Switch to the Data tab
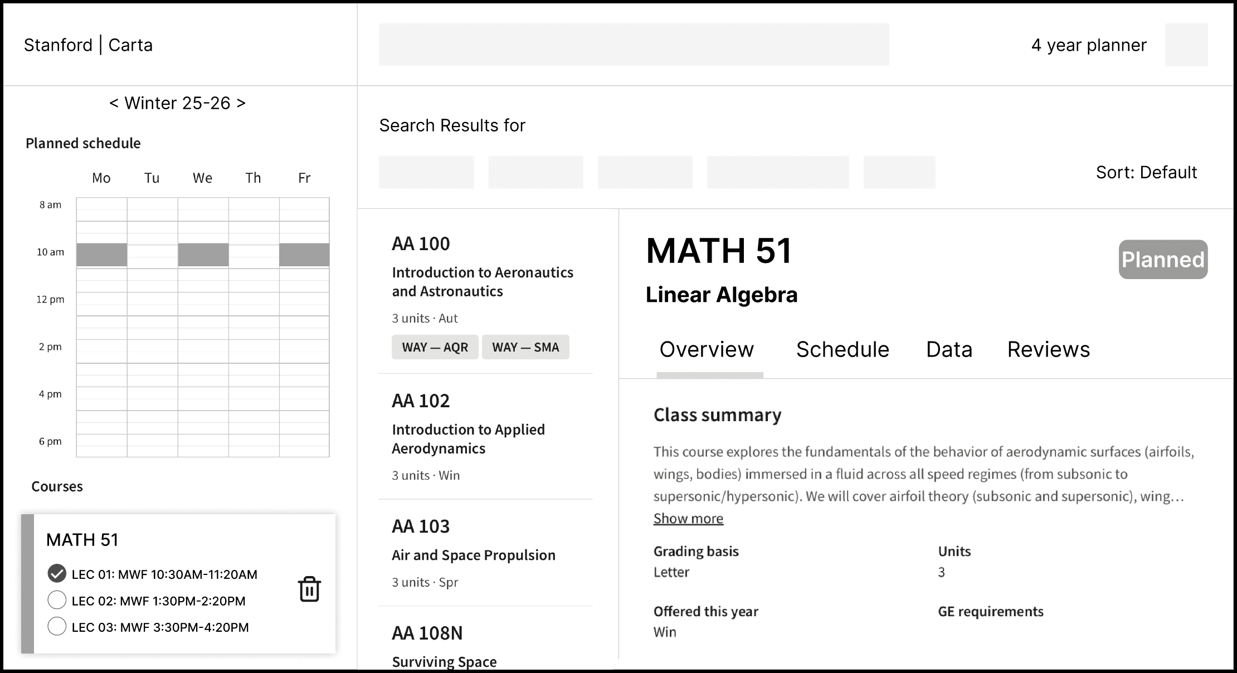1237x673 pixels. coord(949,349)
